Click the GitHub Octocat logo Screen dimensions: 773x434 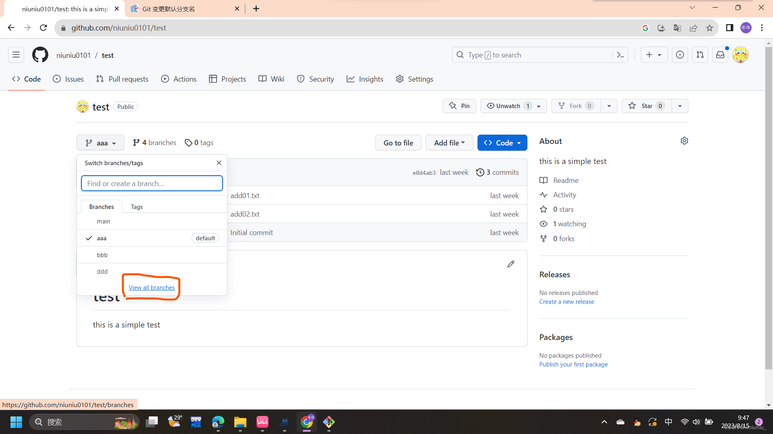(x=40, y=55)
